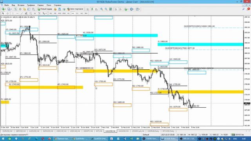Open search at toolbar right

point(244,9)
